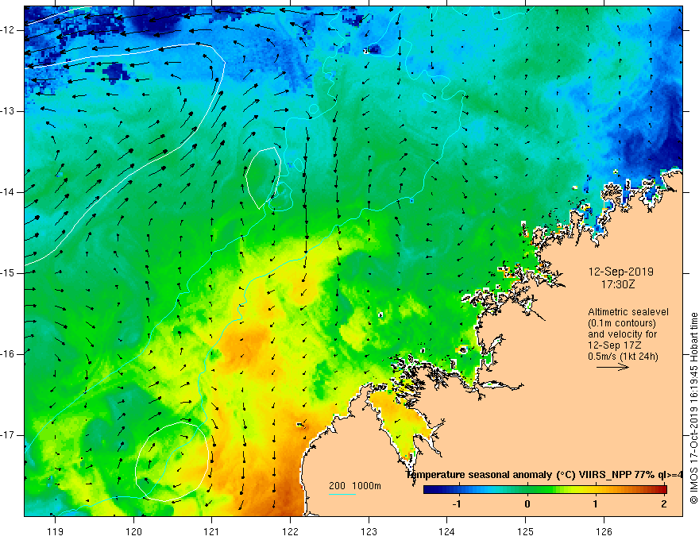Click the 0.5m/s velocity reference arrow
Image resolution: width=699 pixels, height=540 pixels.
pyautogui.click(x=612, y=367)
